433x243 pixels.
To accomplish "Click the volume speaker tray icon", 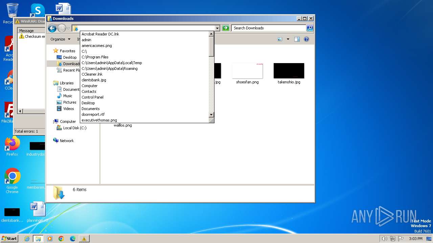I will pos(384,239).
